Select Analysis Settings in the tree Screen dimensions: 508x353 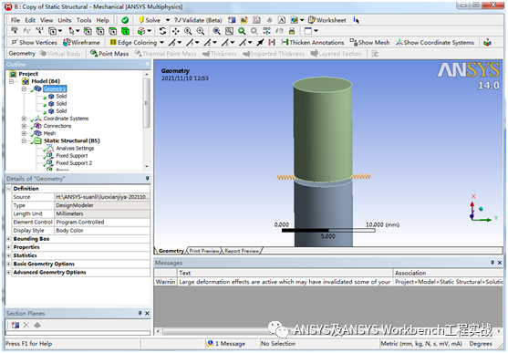(x=75, y=149)
